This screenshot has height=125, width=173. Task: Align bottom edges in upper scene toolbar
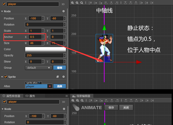(x=101, y=3)
